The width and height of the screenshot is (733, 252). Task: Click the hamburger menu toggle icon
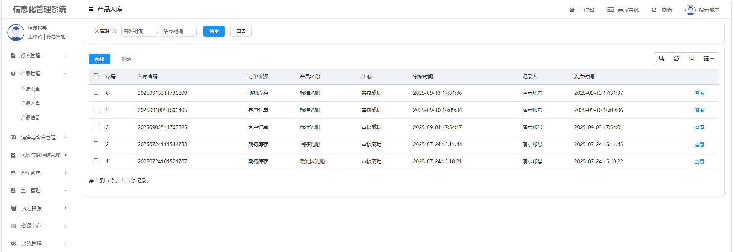91,9
